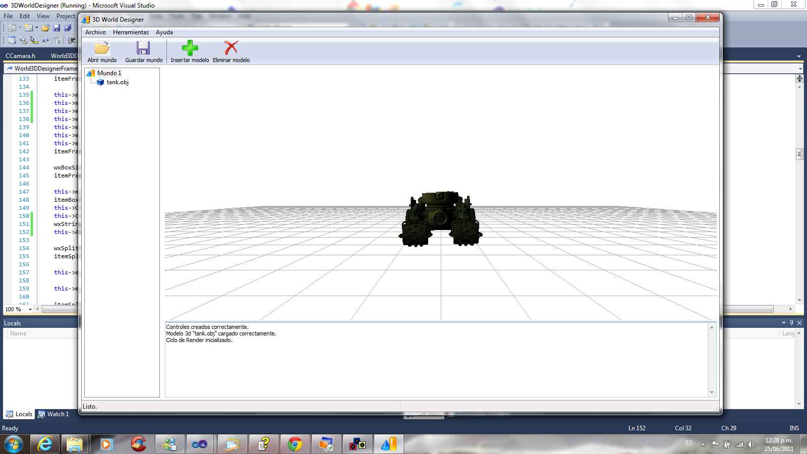Switch to the Locals tab
This screenshot has width=807, height=454.
pos(19,414)
